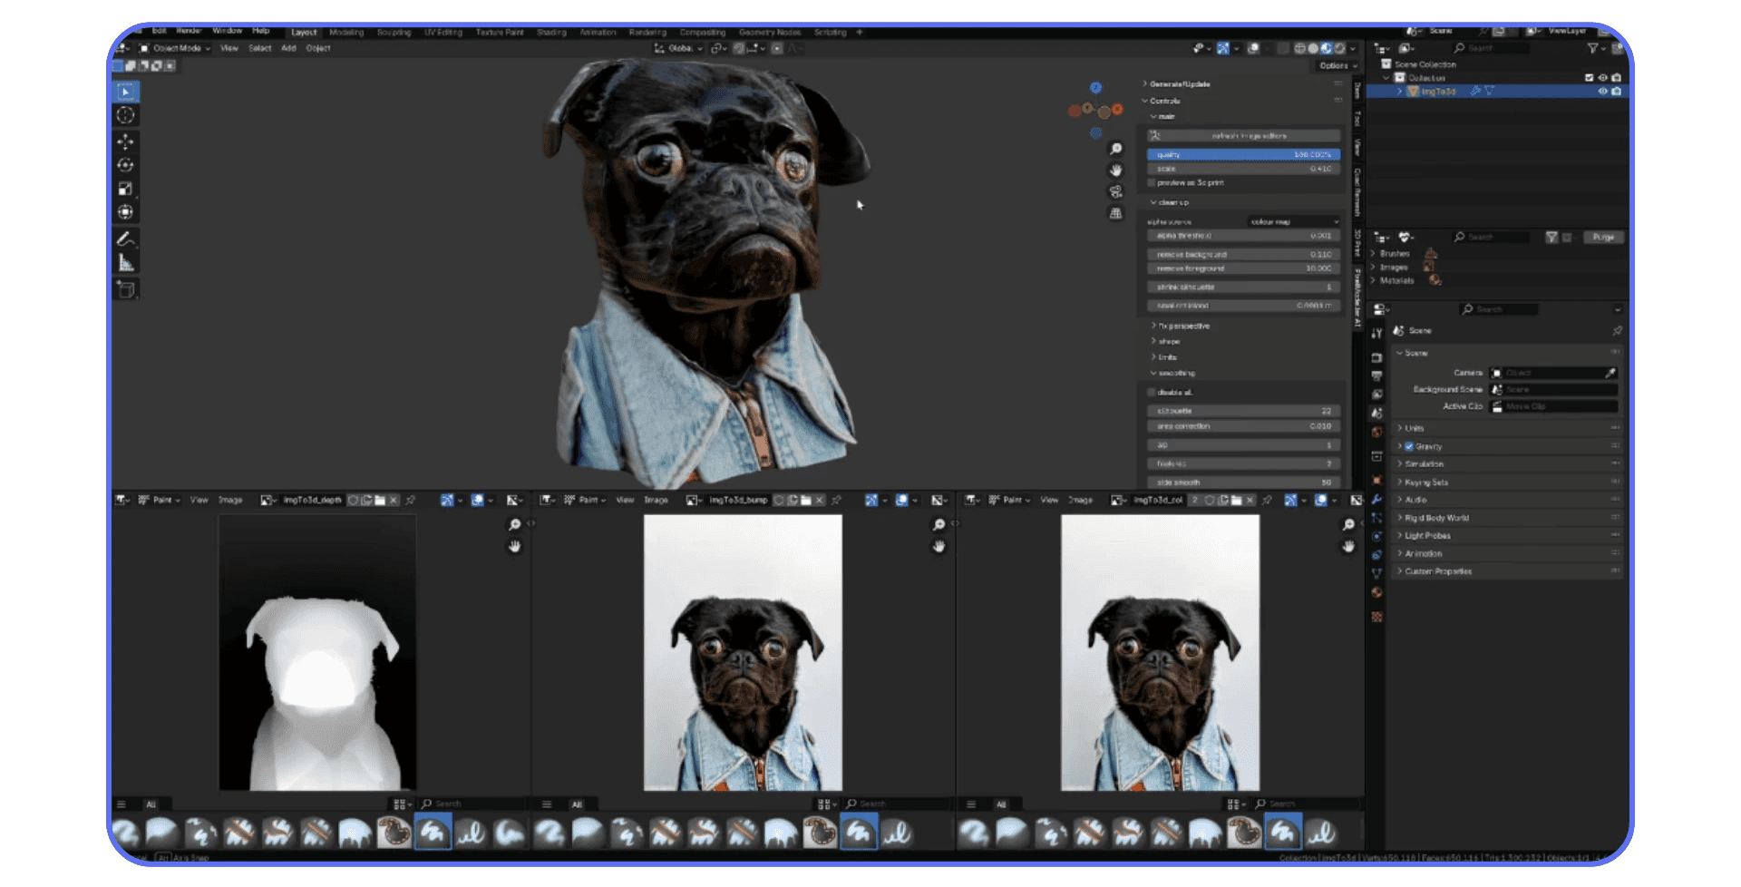Select the Rotate tool
Screen dimensions: 1741x887
tap(126, 164)
